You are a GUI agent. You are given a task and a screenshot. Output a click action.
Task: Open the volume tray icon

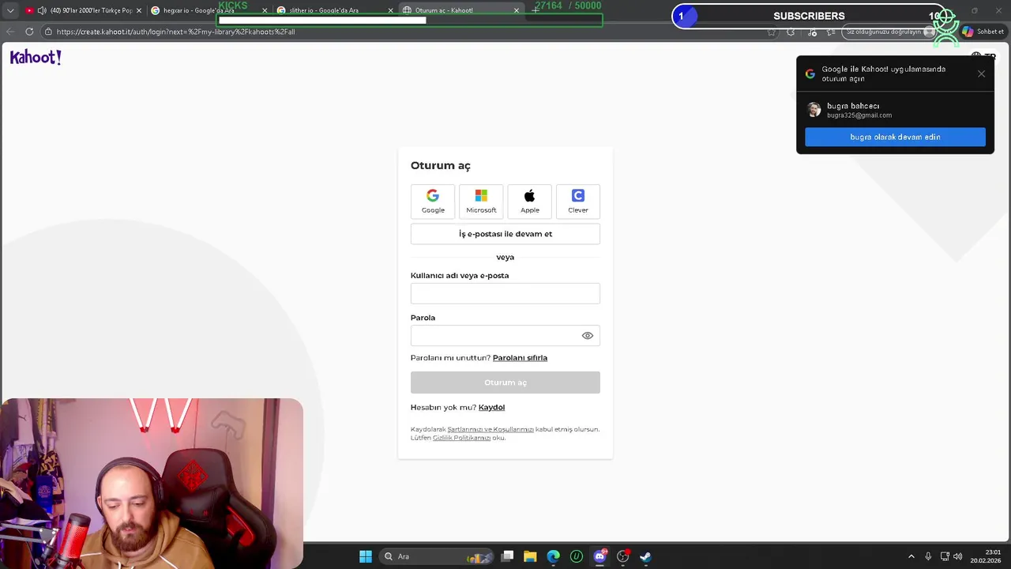(x=958, y=556)
